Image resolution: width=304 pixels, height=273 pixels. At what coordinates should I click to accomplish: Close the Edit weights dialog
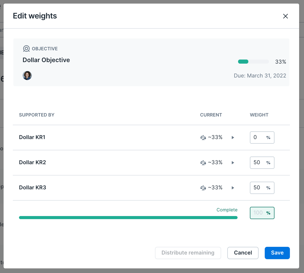click(x=285, y=16)
